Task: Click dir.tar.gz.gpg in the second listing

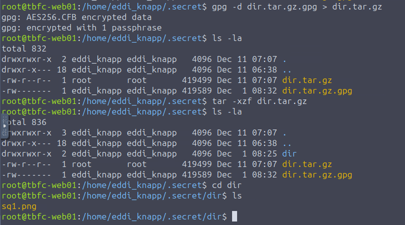Action: pos(317,174)
